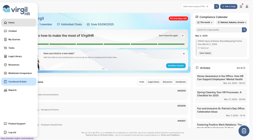The image size is (253, 140).
Task: Click the See all external link icon
Action: pyautogui.click(x=244, y=68)
